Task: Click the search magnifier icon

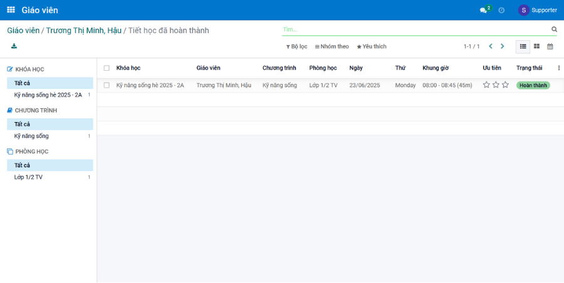Action: (554, 29)
